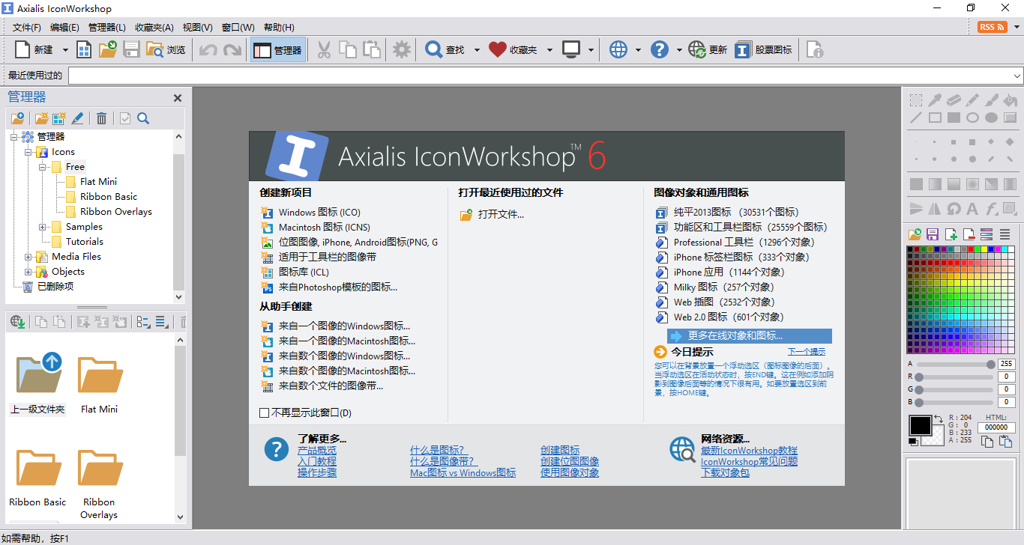Click the monitor screen toolbar icon
Image resolution: width=1024 pixels, height=545 pixels.
(x=571, y=50)
